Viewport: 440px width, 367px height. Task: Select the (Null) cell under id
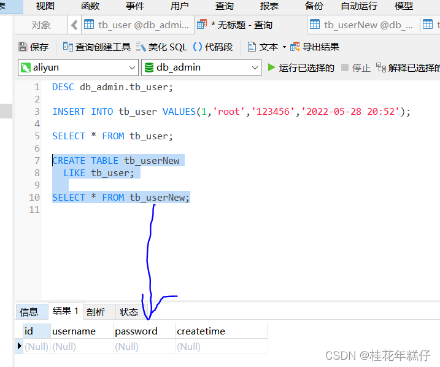click(37, 346)
